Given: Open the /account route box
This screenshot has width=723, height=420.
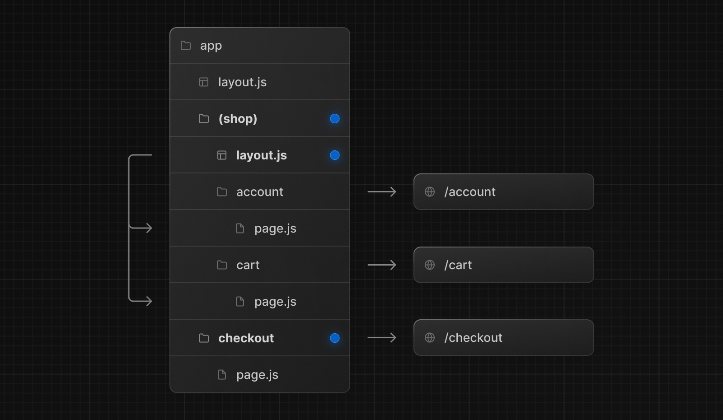Looking at the screenshot, I should tap(503, 191).
